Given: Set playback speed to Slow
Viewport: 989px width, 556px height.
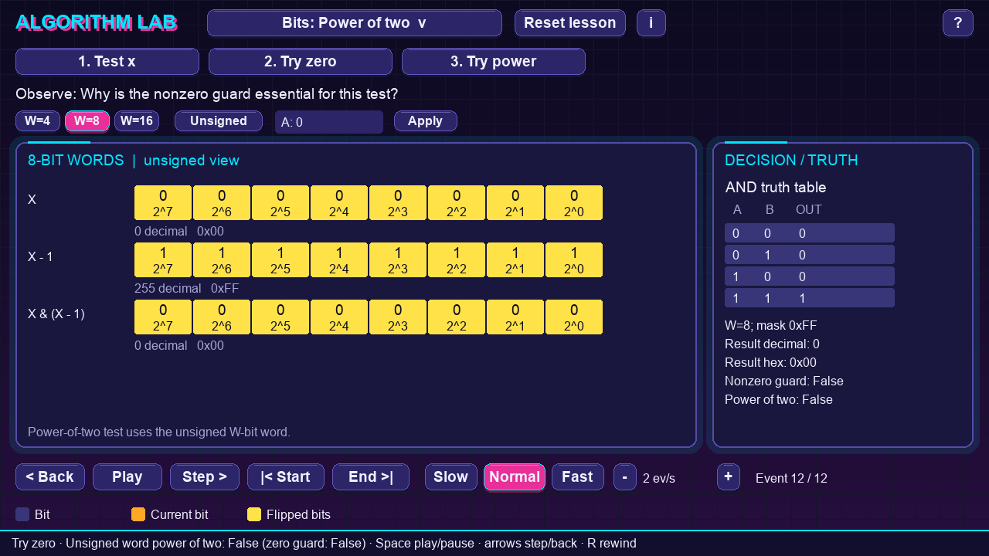Looking at the screenshot, I should tap(451, 477).
